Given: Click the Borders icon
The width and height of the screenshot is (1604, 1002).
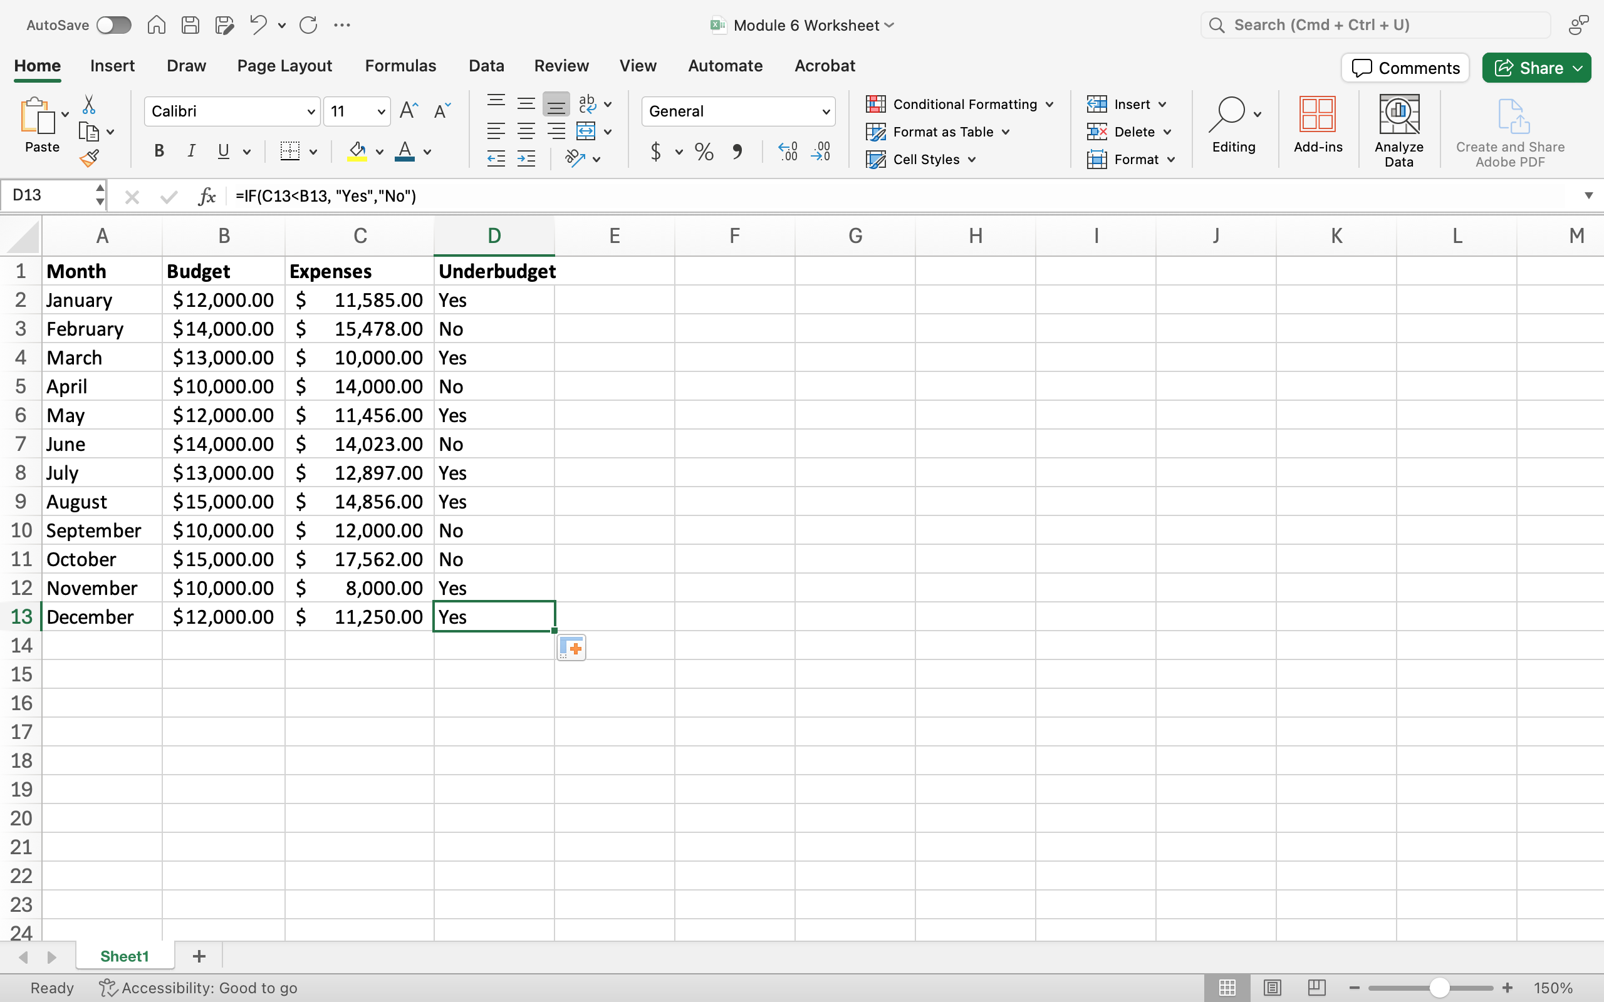Looking at the screenshot, I should click(289, 151).
